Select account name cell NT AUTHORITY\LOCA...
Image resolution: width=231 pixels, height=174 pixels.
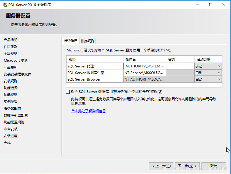[145, 79]
